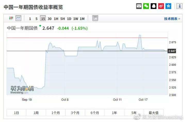This screenshot has height=122, width=185.
Task: Click the 中国一年期国债 instrument name
Action: click(22, 28)
